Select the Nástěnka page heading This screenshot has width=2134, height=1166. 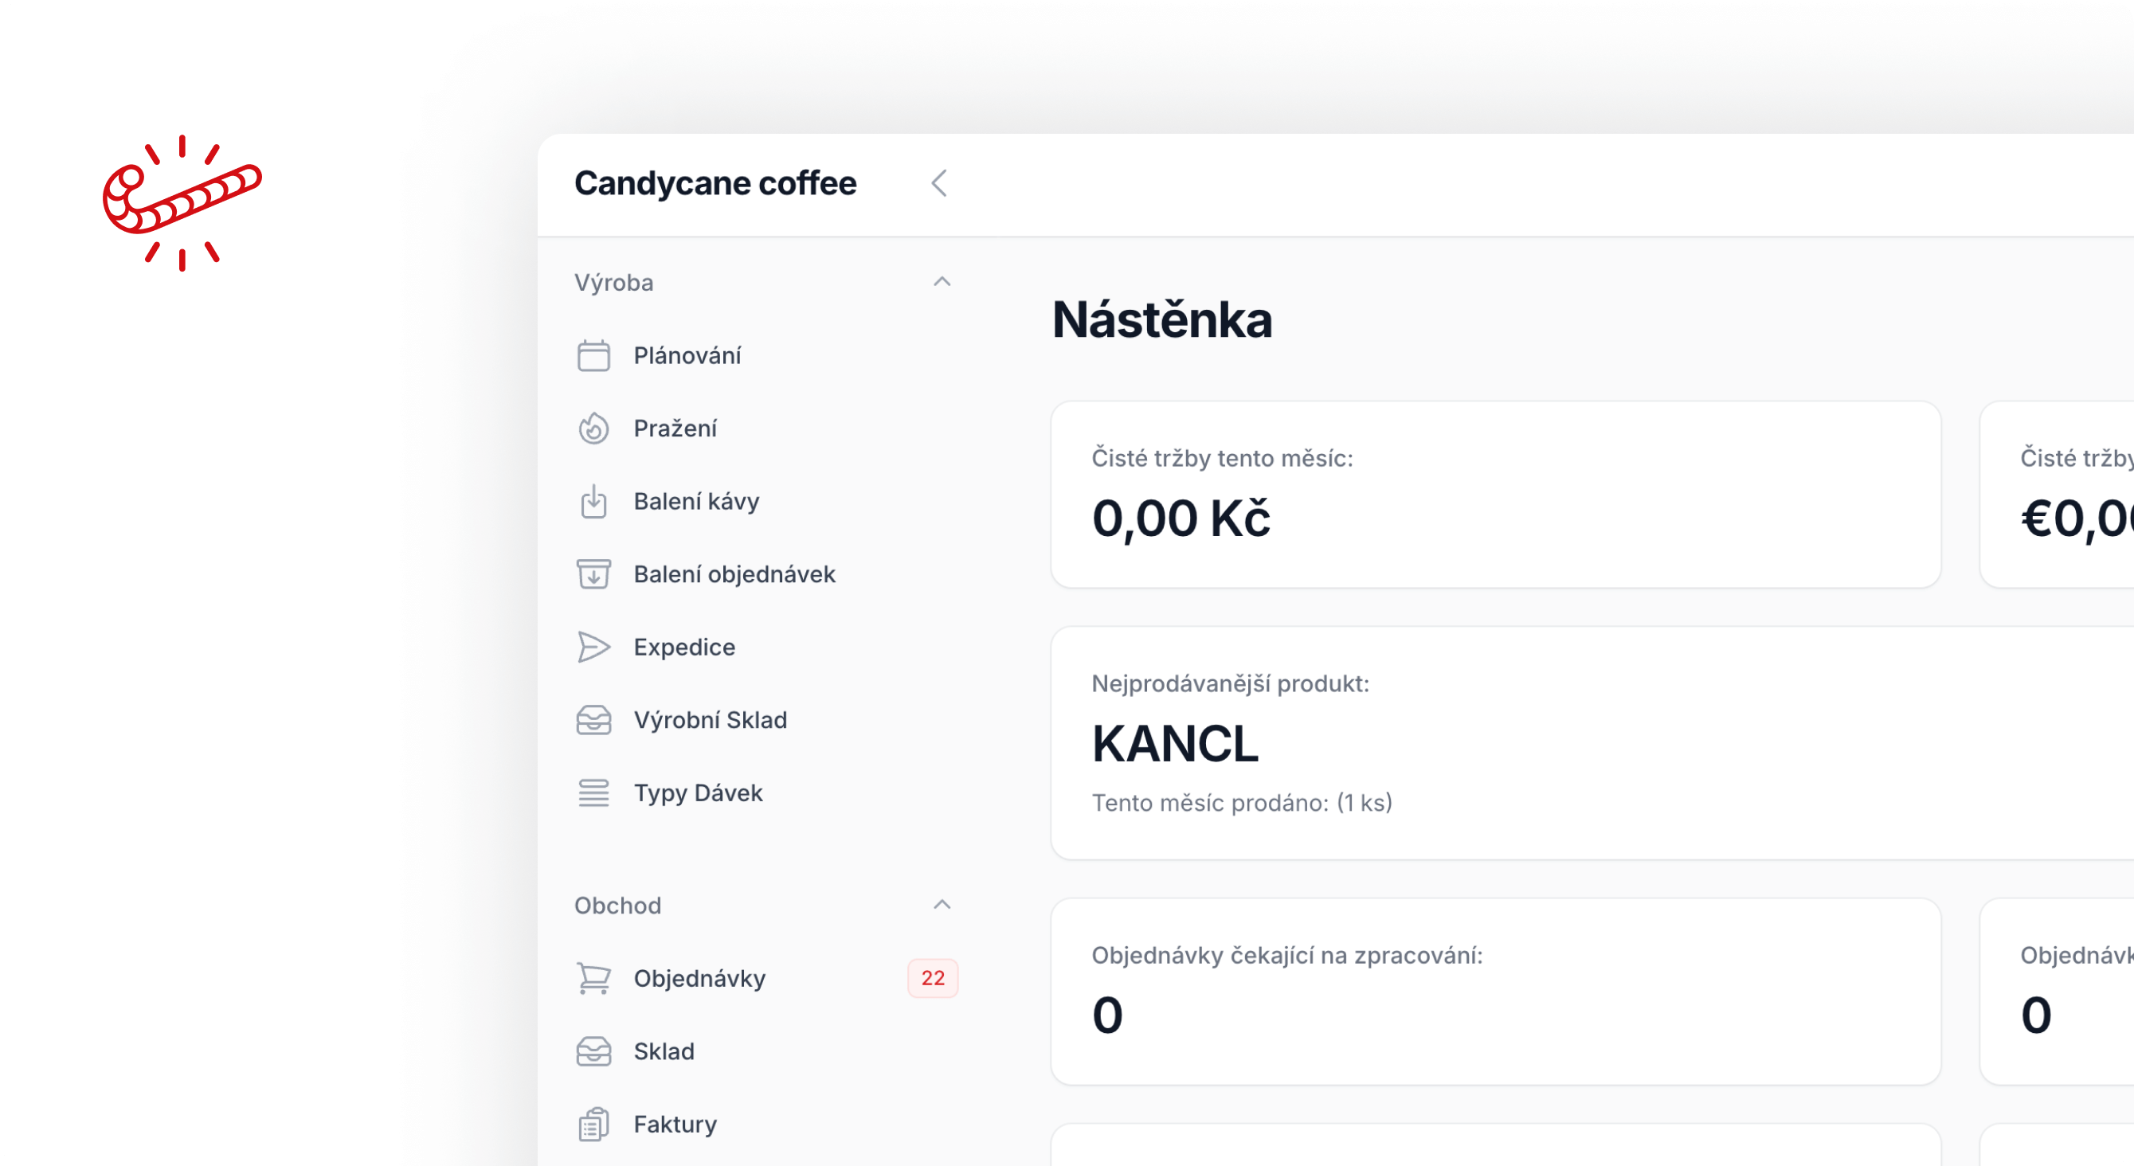click(1162, 319)
